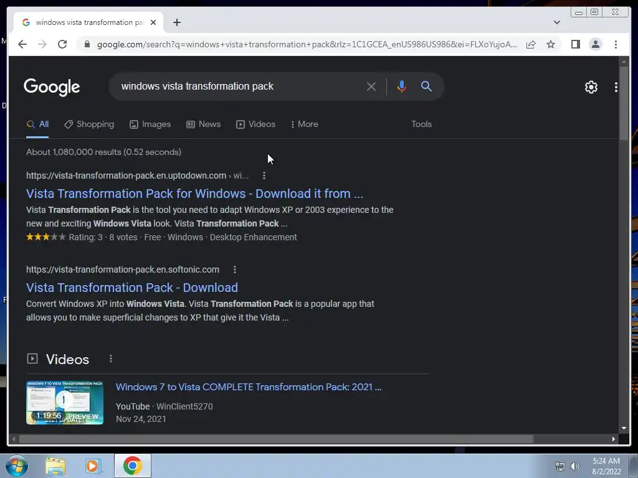Open network icon in system tray
The width and height of the screenshot is (638, 478).
[x=560, y=466]
